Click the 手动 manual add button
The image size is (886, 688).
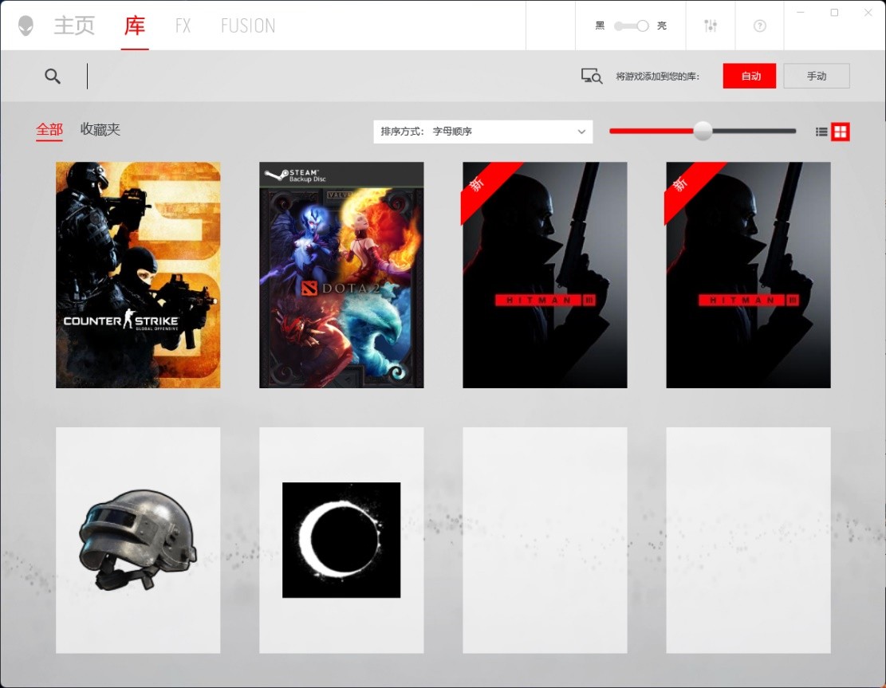[x=817, y=76]
